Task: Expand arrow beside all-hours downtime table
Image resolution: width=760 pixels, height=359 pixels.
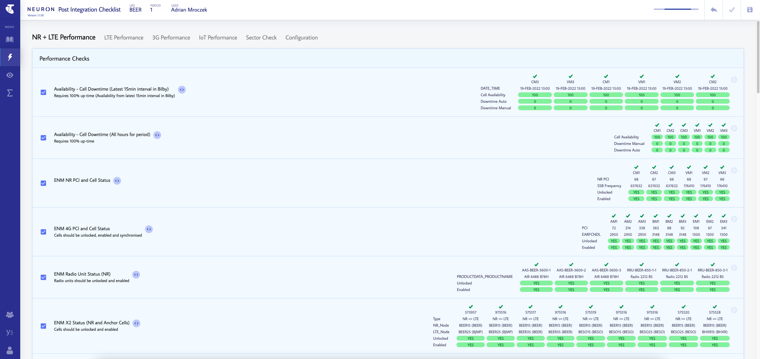Action: click(734, 128)
